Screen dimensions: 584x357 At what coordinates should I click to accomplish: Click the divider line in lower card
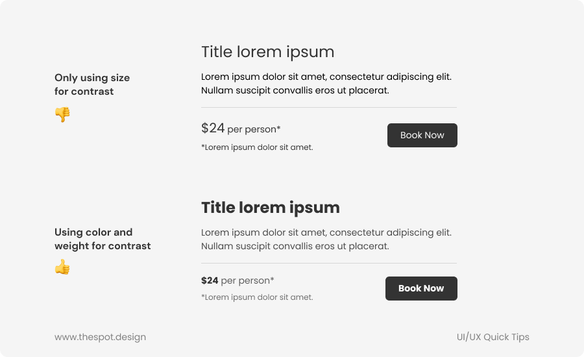tap(328, 263)
